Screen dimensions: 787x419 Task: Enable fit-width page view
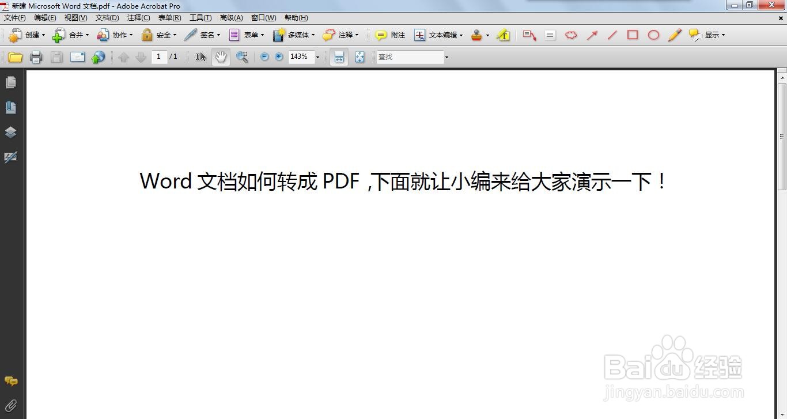click(x=339, y=56)
